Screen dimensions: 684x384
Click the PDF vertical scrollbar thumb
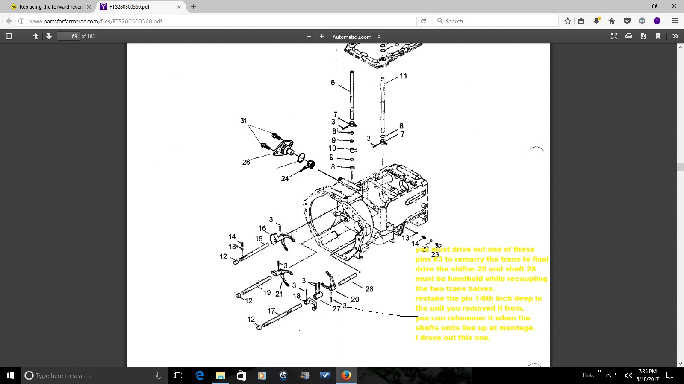680,167
